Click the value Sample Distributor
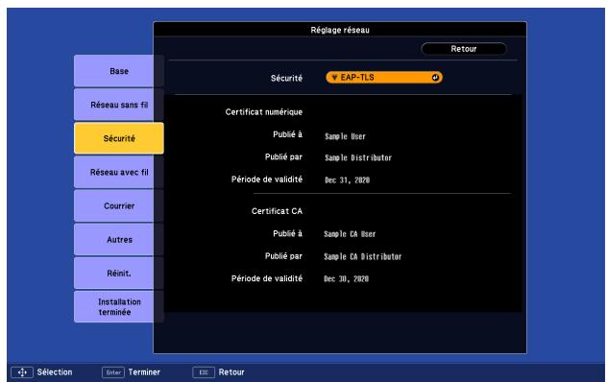The image size is (607, 382). (x=358, y=158)
